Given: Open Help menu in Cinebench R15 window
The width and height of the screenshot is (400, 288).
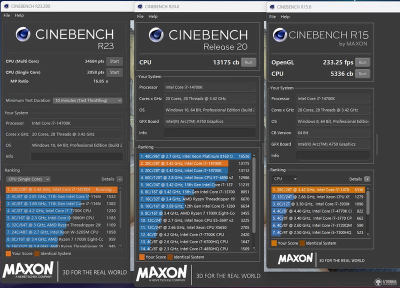Looking at the screenshot, I should tap(285, 16).
